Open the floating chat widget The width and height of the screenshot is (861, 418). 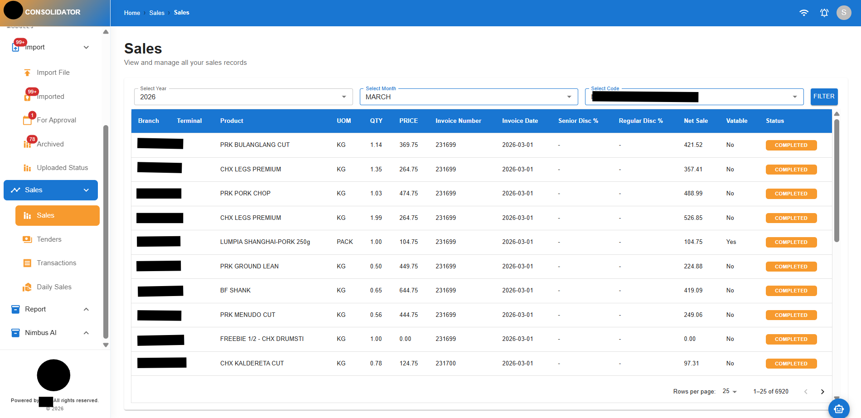pos(839,408)
